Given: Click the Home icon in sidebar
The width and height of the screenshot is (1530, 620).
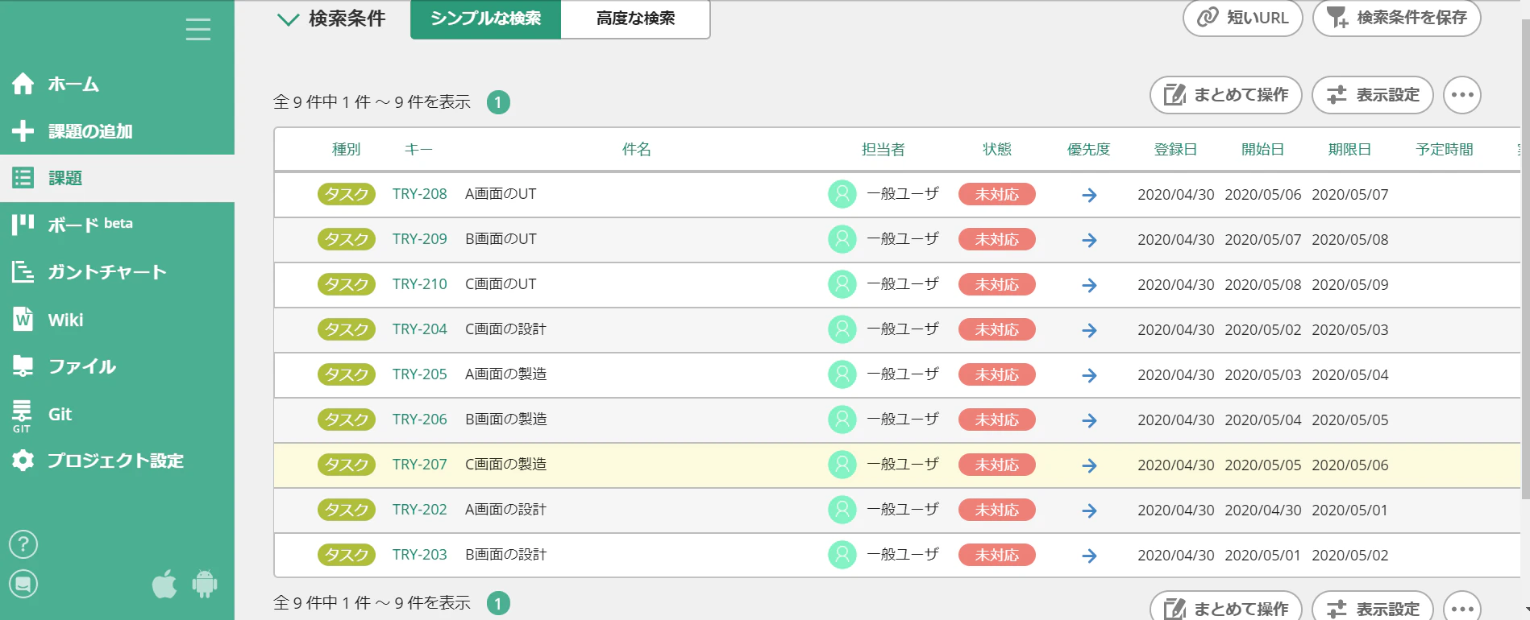Looking at the screenshot, I should [x=23, y=84].
